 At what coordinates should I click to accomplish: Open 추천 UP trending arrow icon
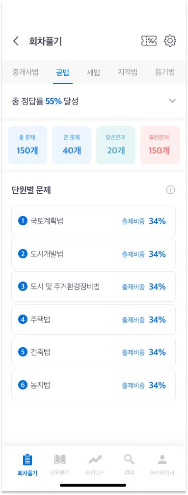(x=95, y=460)
